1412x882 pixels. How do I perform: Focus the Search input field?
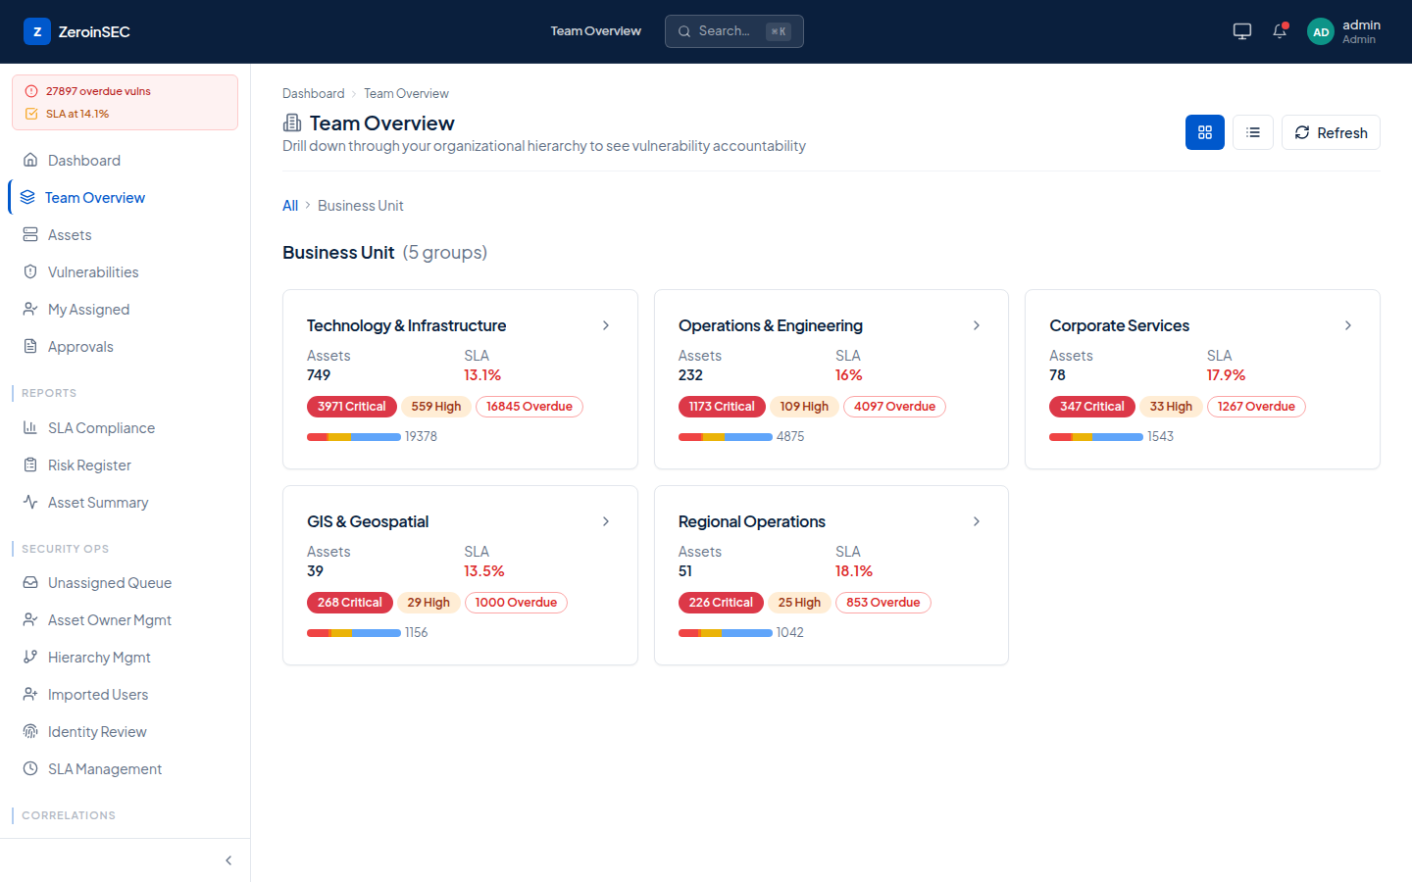(734, 31)
